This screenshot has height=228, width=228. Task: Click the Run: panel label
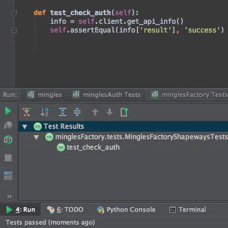click(x=10, y=95)
